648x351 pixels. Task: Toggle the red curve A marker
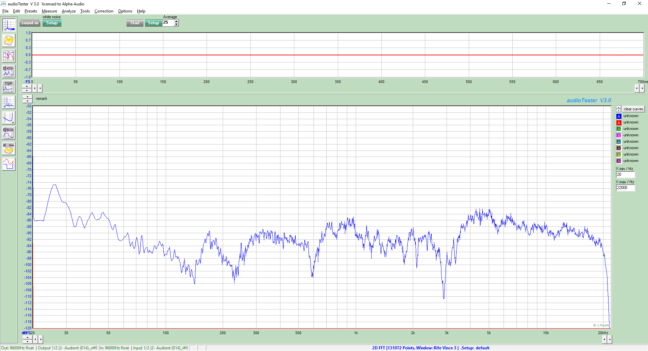(x=619, y=123)
